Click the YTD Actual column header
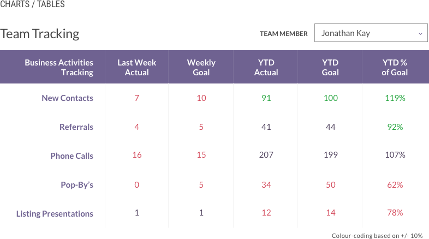The width and height of the screenshot is (429, 239). (x=266, y=67)
